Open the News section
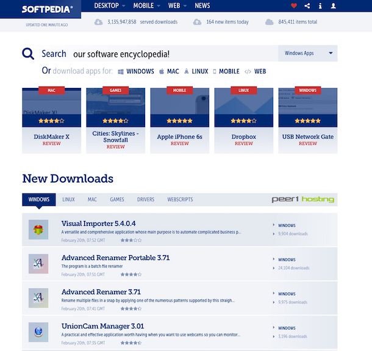The height and width of the screenshot is (351, 372). click(202, 5)
